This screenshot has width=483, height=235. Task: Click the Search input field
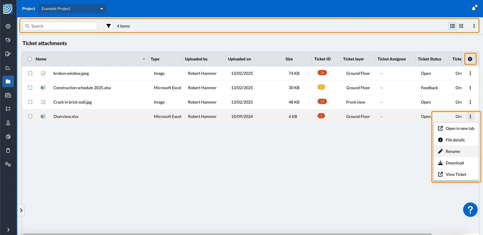(x=60, y=26)
